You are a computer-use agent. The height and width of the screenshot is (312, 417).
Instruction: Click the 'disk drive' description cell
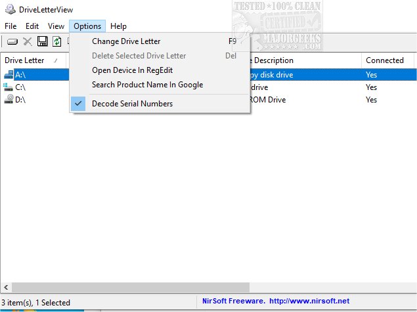(271, 75)
